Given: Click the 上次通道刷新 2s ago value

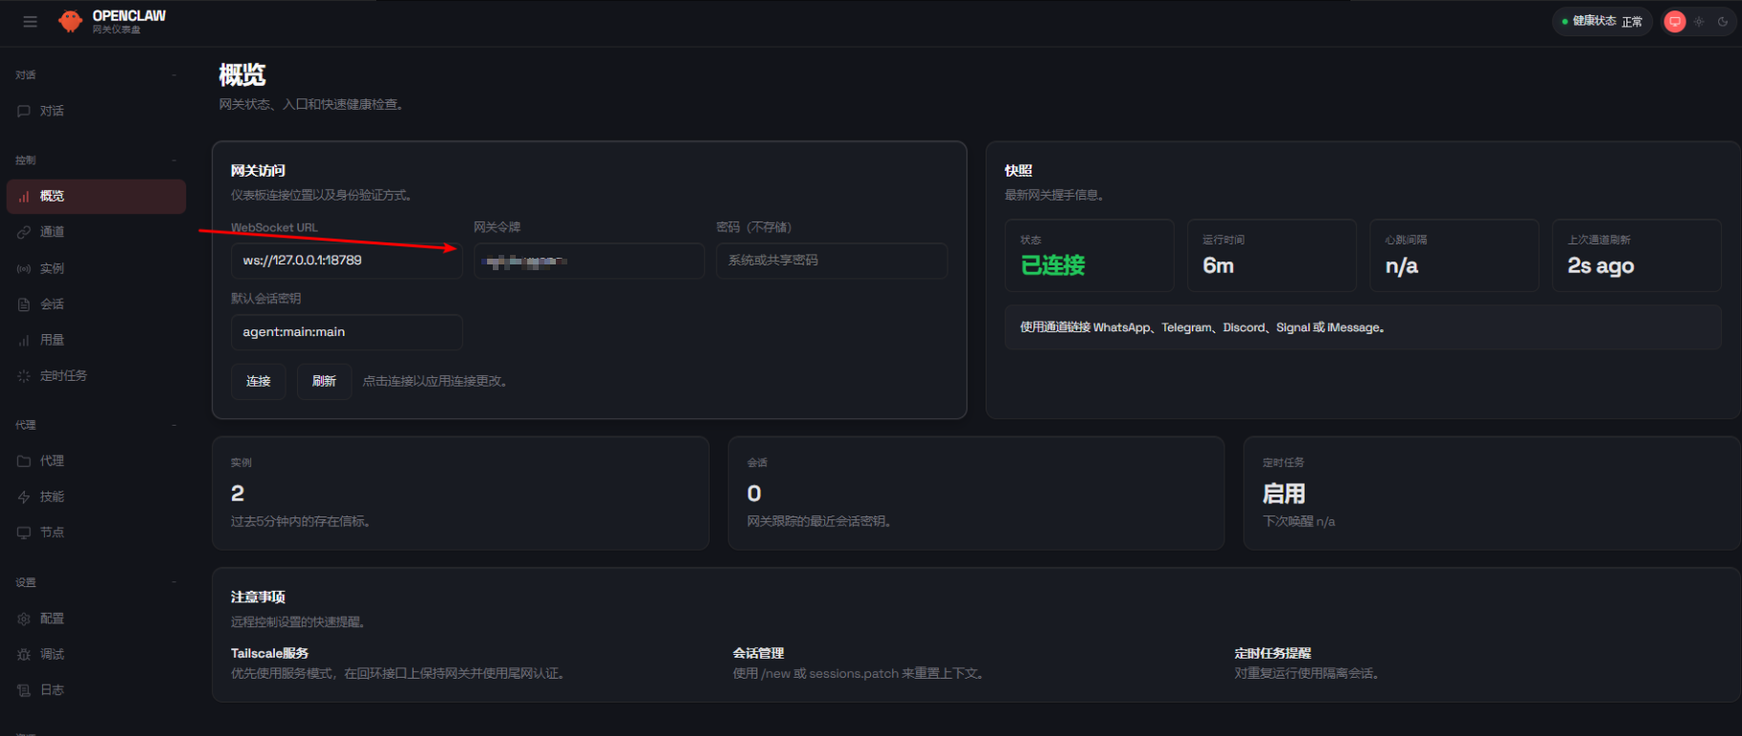Looking at the screenshot, I should (1601, 265).
